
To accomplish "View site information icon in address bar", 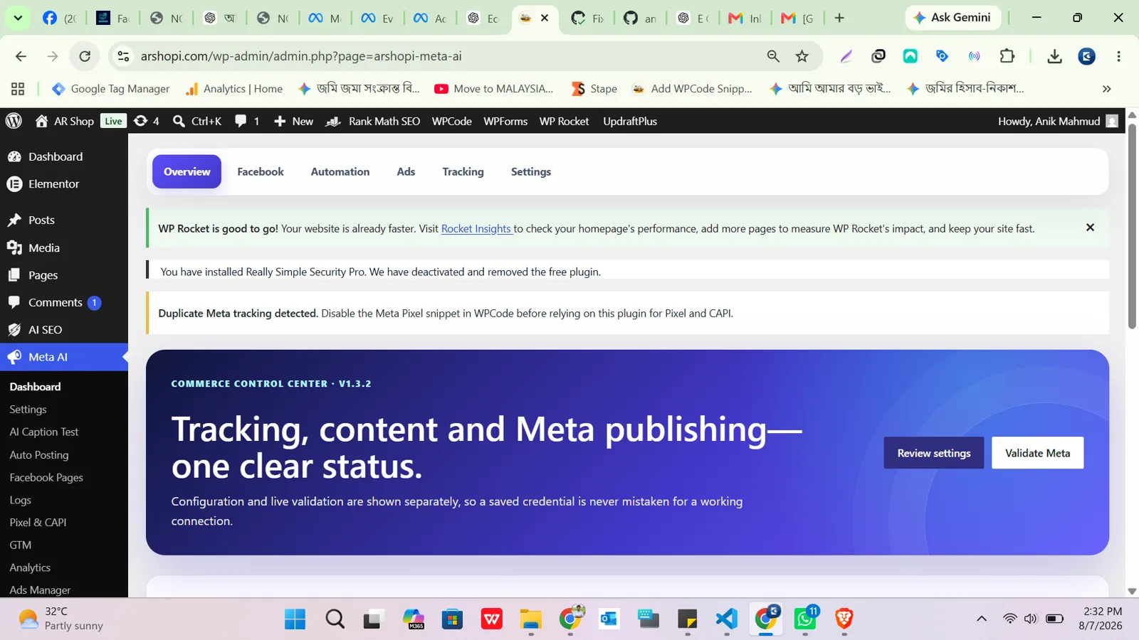I will (123, 56).
